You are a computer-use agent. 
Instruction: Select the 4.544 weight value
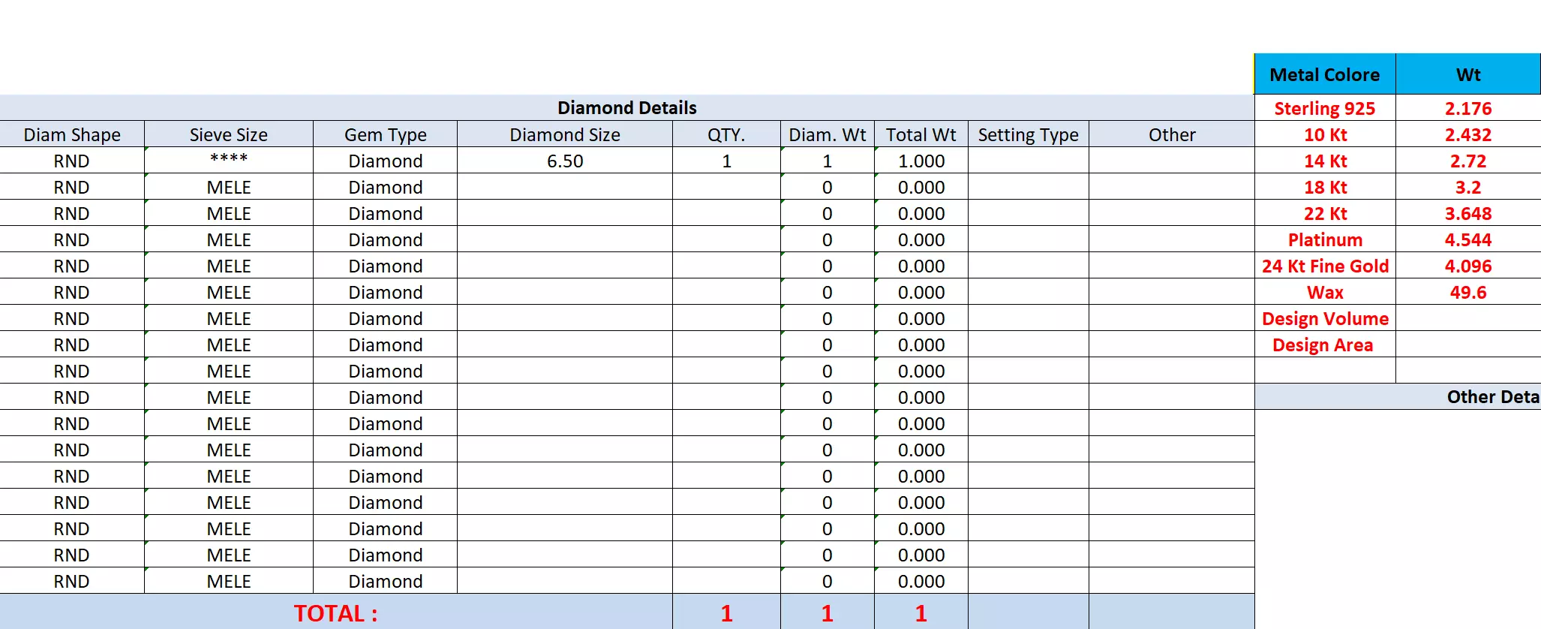(1468, 239)
